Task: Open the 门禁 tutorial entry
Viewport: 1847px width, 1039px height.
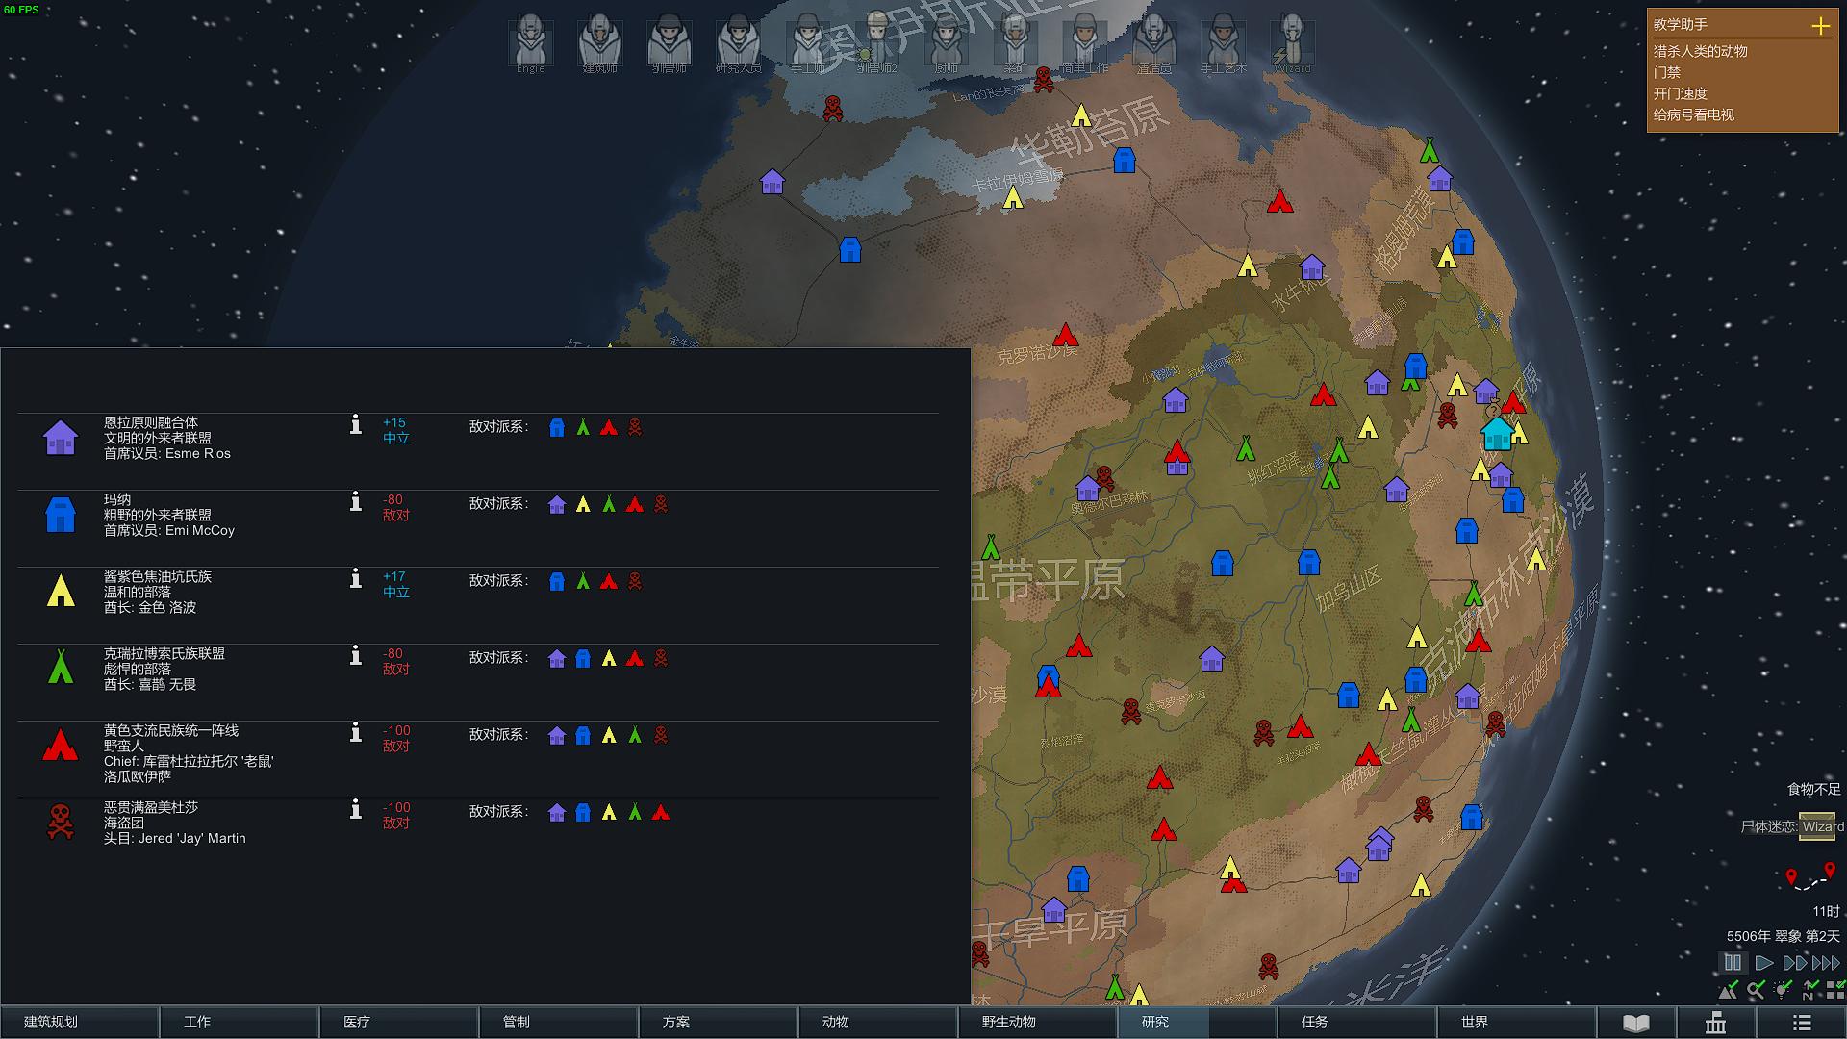Action: (1667, 73)
